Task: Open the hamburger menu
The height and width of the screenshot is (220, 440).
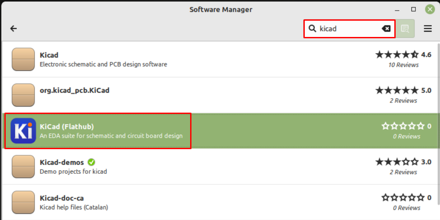Action: (x=428, y=29)
